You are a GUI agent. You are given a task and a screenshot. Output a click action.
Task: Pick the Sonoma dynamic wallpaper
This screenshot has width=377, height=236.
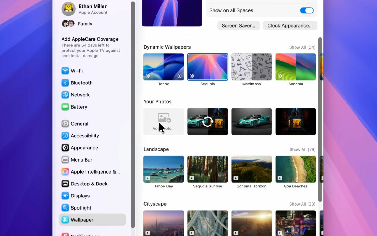coord(296,67)
